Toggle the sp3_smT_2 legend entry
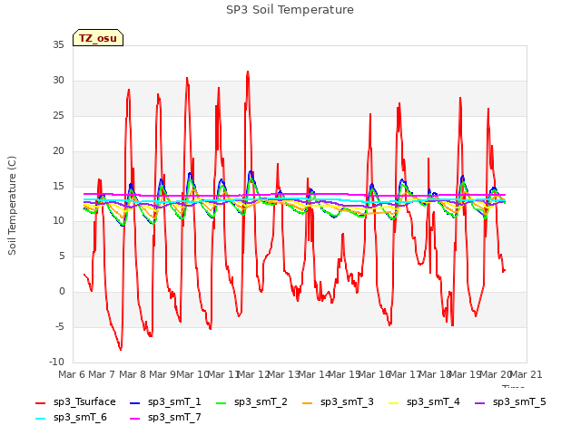Viewport: 581px width, 435px height. 251,402
